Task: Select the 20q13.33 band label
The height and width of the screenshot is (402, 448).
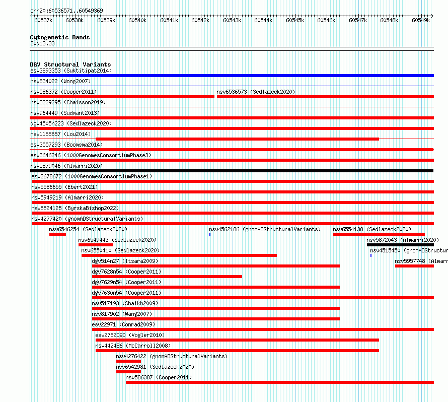Action: (42, 43)
